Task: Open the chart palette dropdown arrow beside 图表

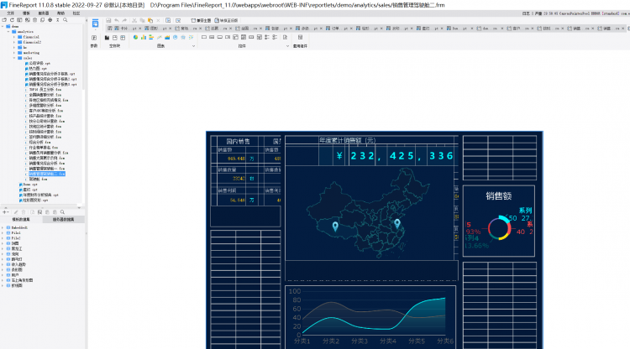Action: tap(194, 46)
